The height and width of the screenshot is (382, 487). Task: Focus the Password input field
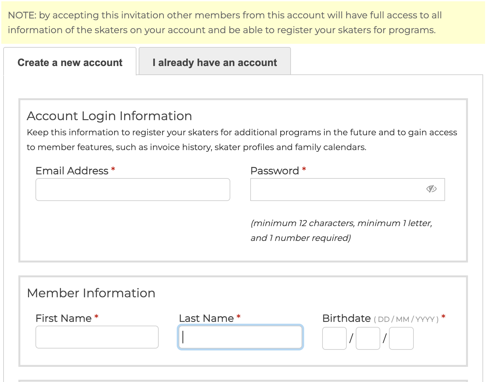point(348,189)
